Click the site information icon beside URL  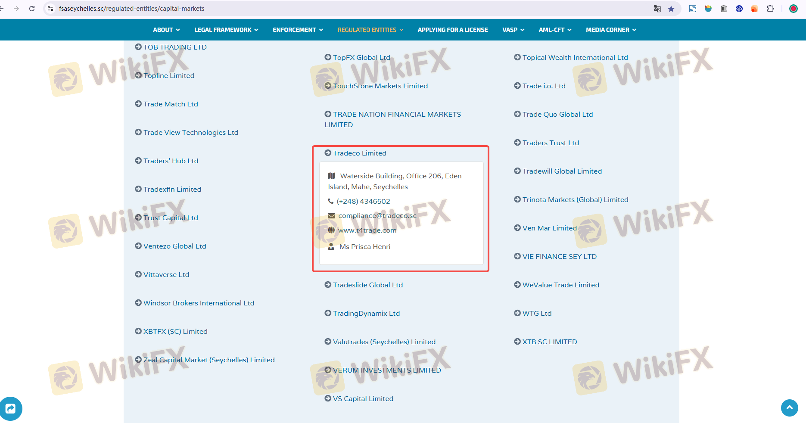pos(50,9)
